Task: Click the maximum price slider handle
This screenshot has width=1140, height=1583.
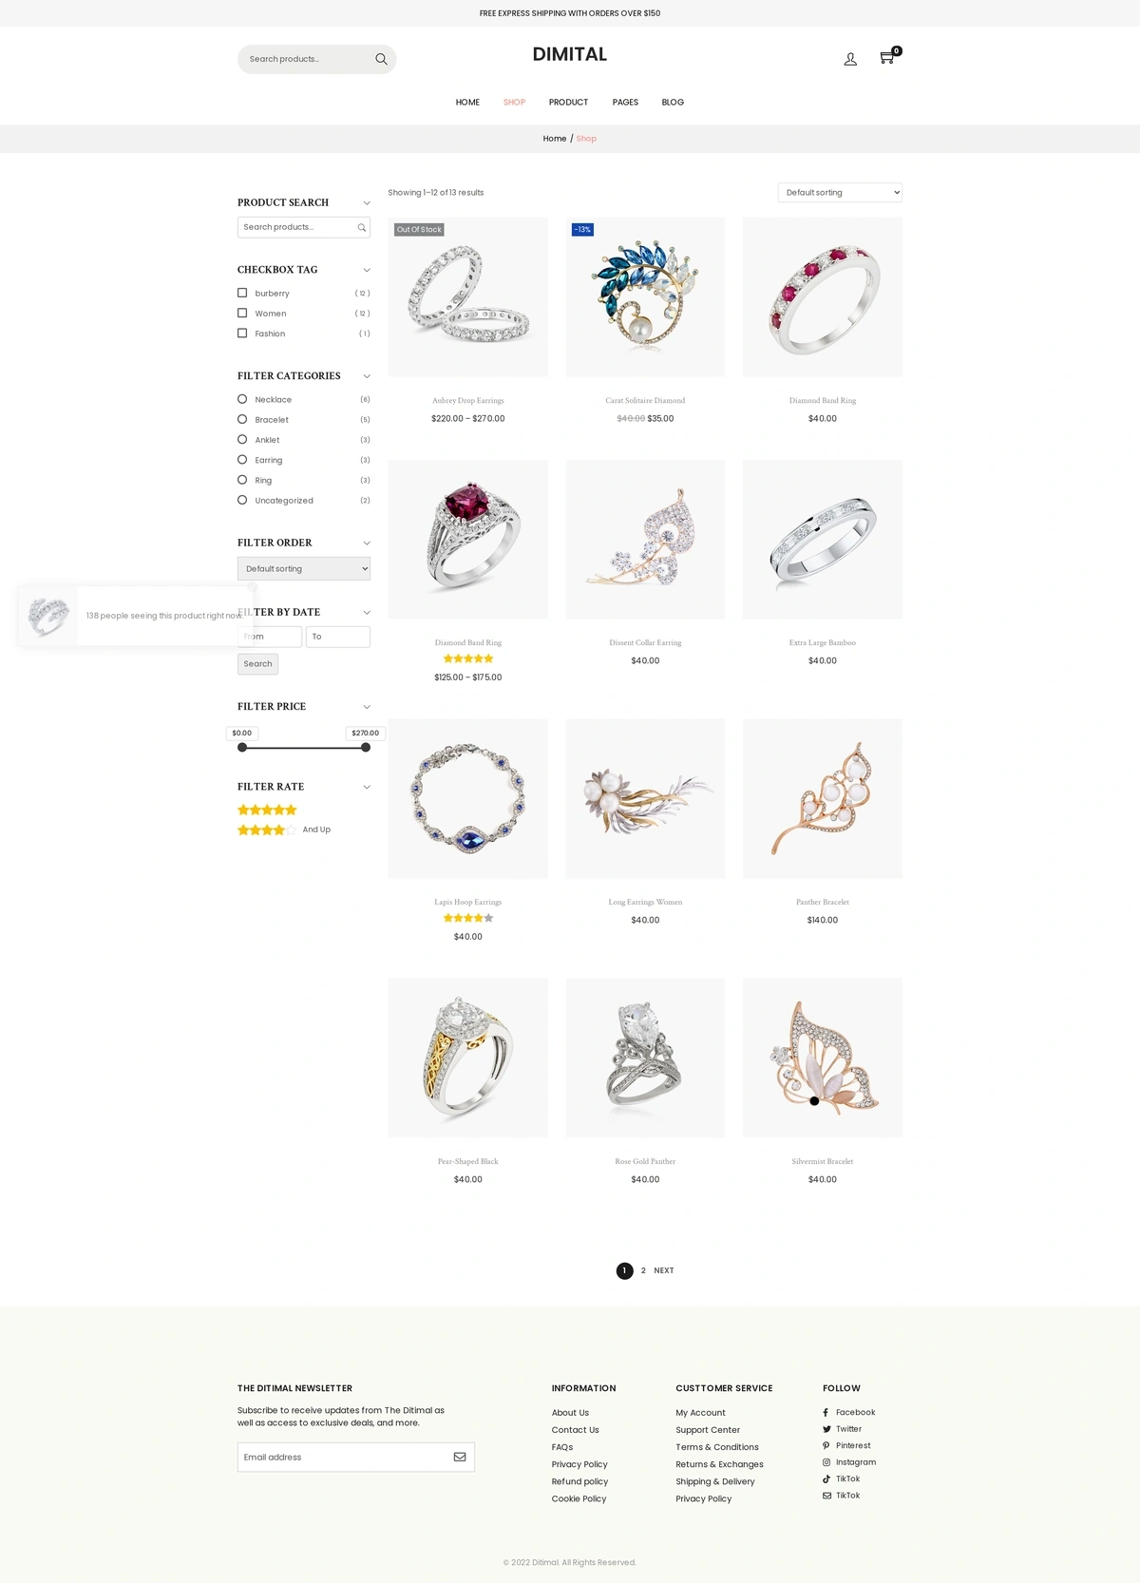Action: 366,748
